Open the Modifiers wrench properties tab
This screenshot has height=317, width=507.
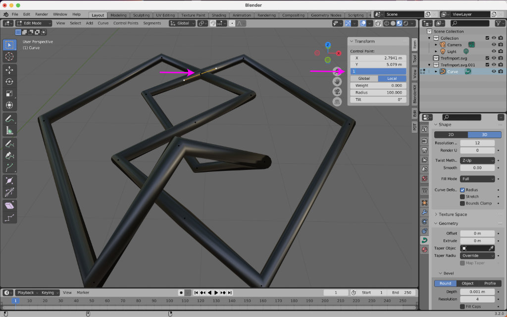424,212
